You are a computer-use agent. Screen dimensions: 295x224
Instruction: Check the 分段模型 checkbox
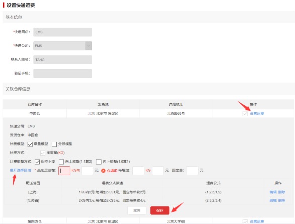[54, 144]
